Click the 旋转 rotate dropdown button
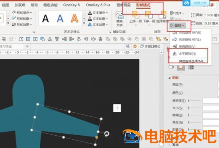This screenshot has height=148, width=219. [178, 25]
